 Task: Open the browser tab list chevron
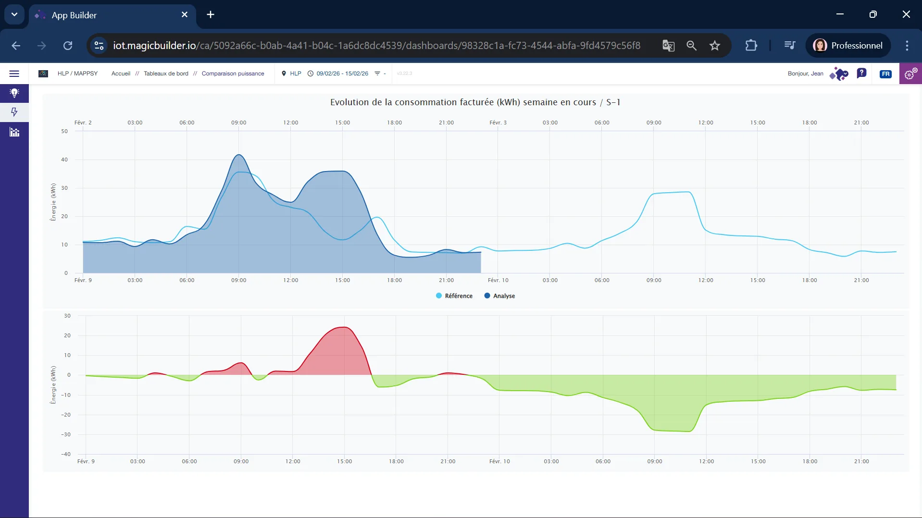tap(14, 14)
